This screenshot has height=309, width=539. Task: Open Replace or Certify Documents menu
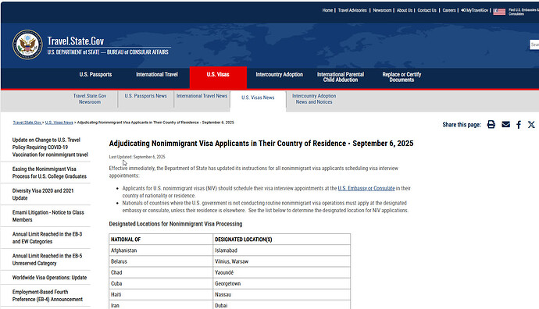[402, 77]
